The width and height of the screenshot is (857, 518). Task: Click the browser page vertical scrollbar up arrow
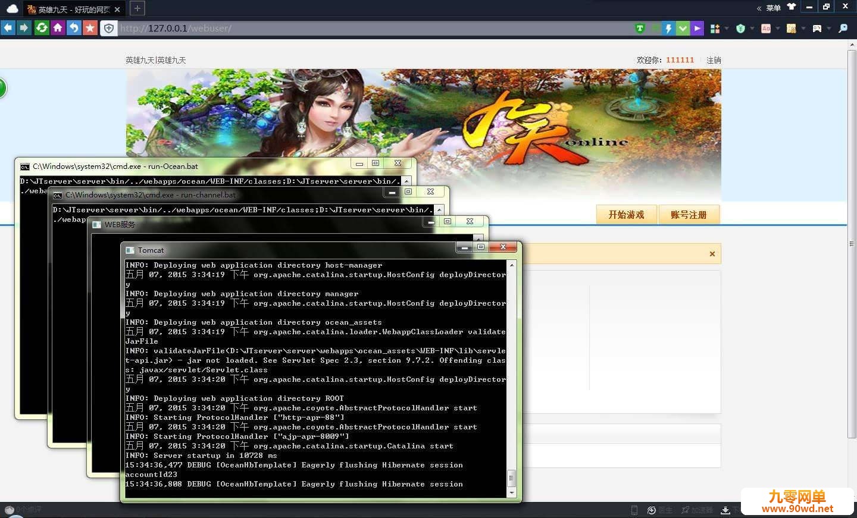coord(852,45)
